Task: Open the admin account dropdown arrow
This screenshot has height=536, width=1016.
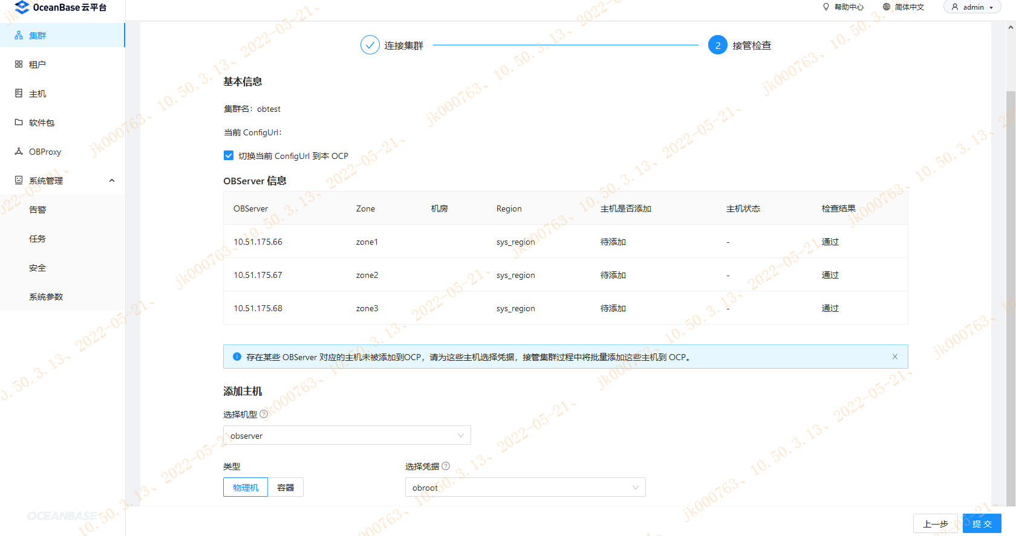Action: 991,8
